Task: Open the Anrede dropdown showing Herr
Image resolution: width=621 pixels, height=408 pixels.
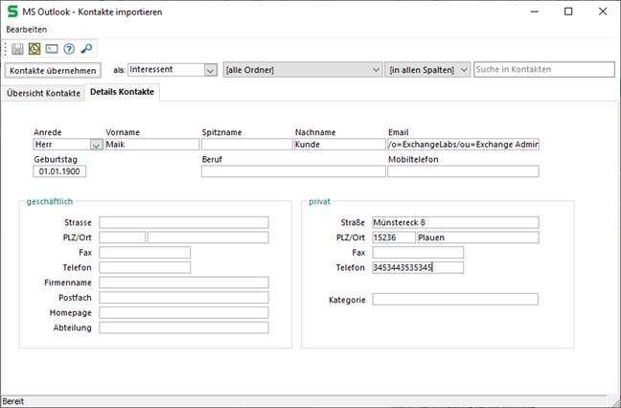Action: [96, 145]
